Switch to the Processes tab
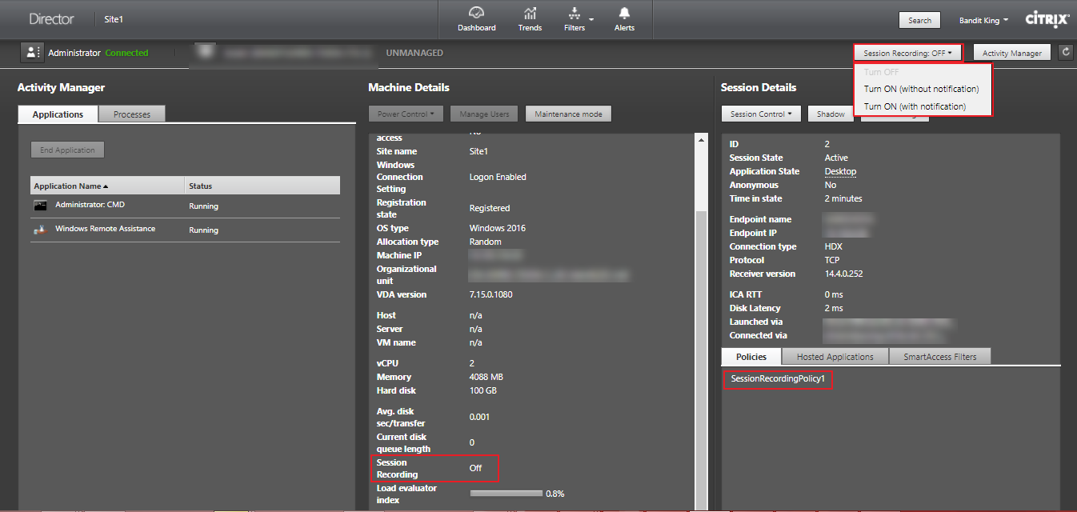The height and width of the screenshot is (512, 1077). [132, 114]
